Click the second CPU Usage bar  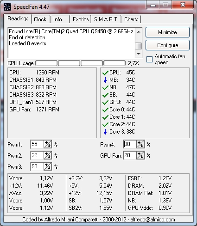tap(69, 63)
